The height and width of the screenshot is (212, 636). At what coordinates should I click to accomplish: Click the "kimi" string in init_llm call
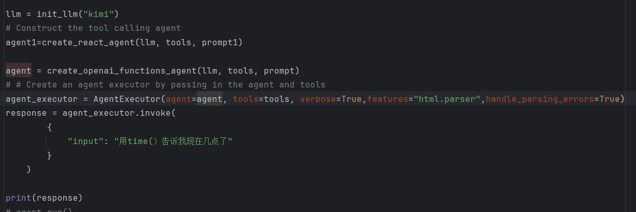[x=98, y=14]
